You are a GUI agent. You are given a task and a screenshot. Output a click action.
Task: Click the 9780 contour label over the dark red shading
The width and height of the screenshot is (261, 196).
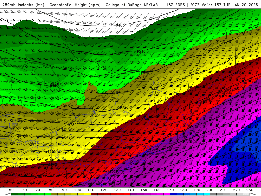[145, 119]
